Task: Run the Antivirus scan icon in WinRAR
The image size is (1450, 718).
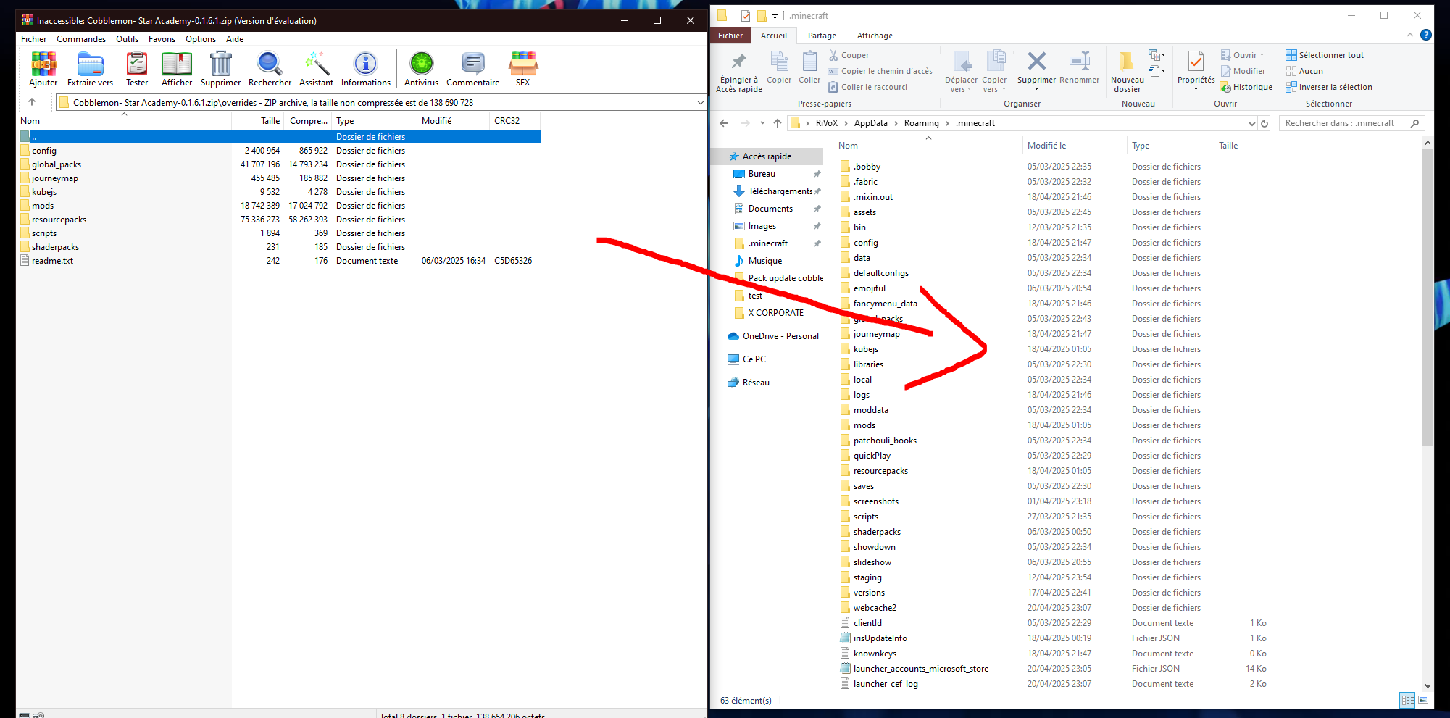Action: pos(421,70)
